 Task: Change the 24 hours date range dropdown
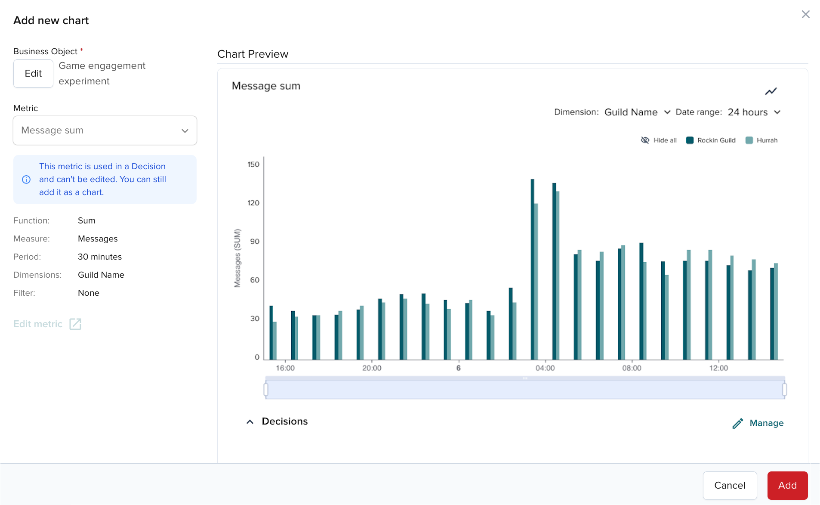point(754,112)
